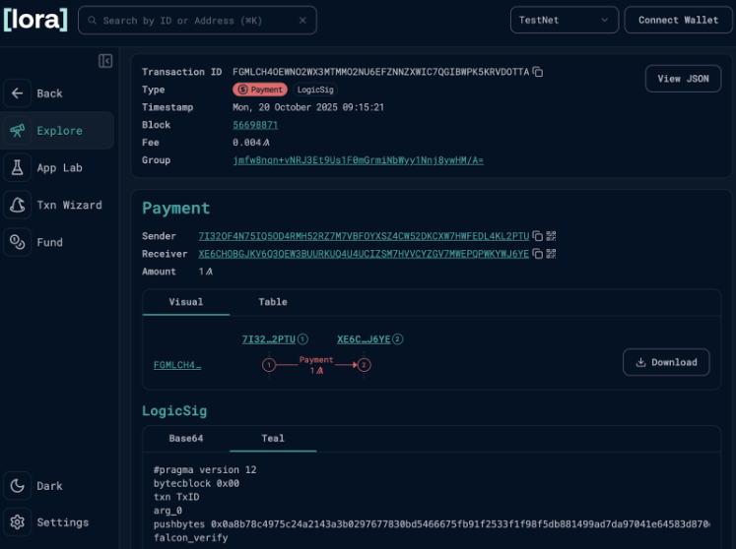736x549 pixels.
Task: Open the Explore page
Action: coord(57,131)
